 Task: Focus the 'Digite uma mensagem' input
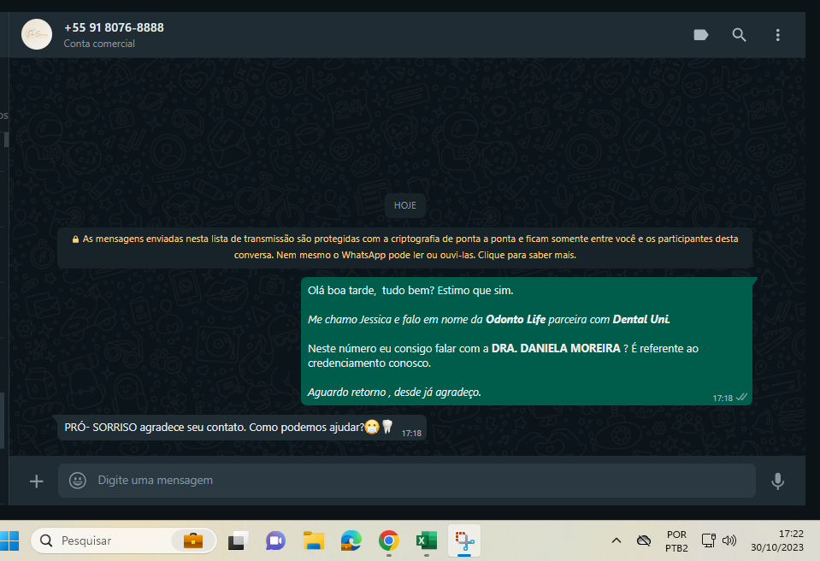point(407,481)
